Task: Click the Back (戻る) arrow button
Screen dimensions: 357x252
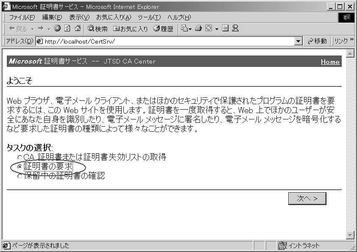Action: (18, 29)
